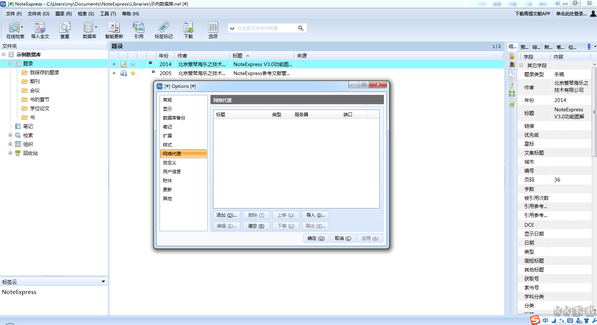Image resolution: width=597 pixels, height=325 pixels.
Task: Click the red flag marker of 2014 record
Action: point(150,63)
